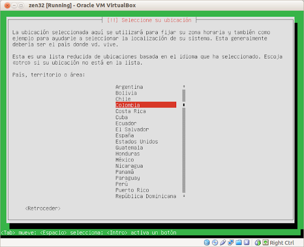The image size is (304, 247).
Task: Click the scrollbar track below the marker
Action: click(184, 150)
